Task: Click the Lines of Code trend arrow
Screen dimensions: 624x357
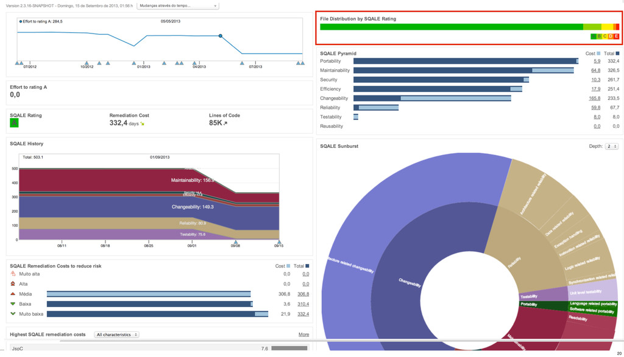Action: 225,123
